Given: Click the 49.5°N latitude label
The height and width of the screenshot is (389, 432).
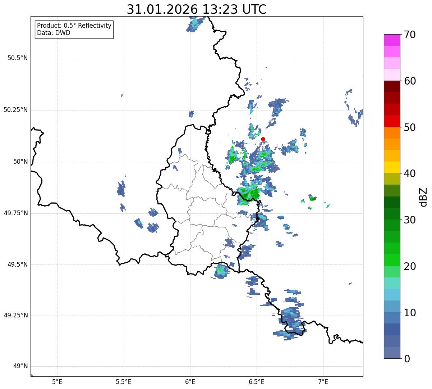Looking at the screenshot, I should click(x=18, y=264).
